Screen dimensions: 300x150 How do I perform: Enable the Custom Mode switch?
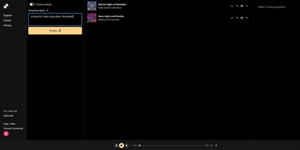[32, 4]
